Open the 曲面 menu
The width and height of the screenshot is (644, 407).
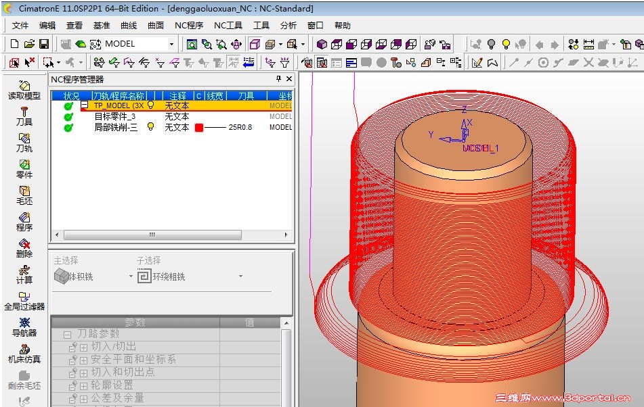156,26
